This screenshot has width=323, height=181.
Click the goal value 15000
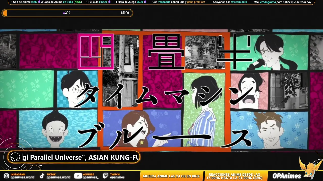click(x=125, y=13)
